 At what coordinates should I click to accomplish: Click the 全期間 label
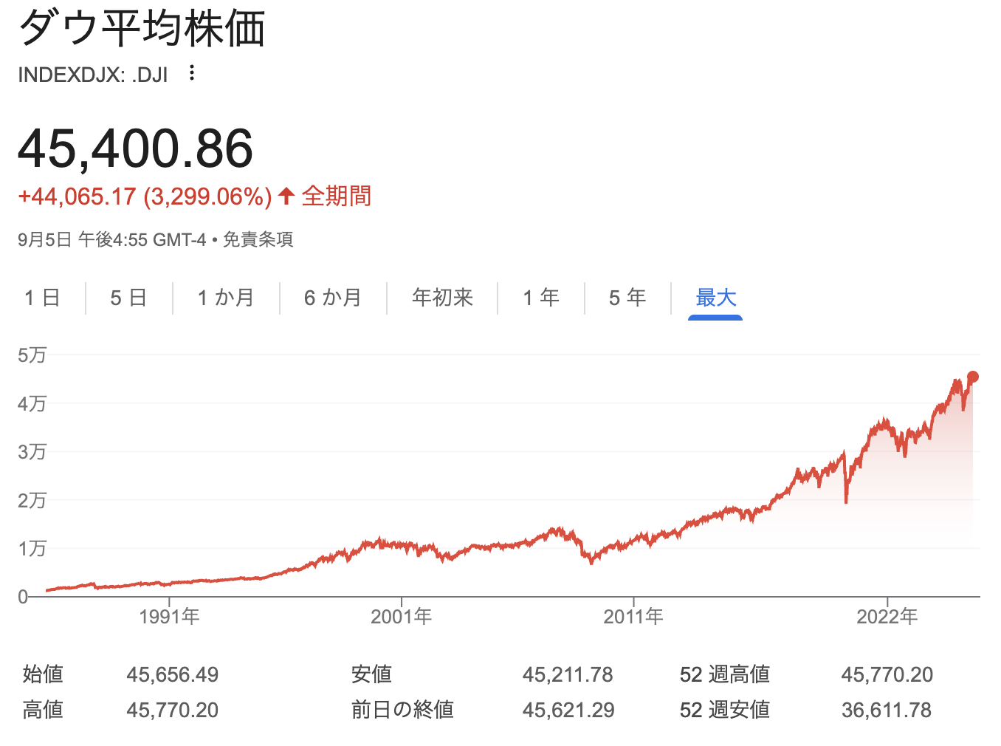(x=337, y=196)
